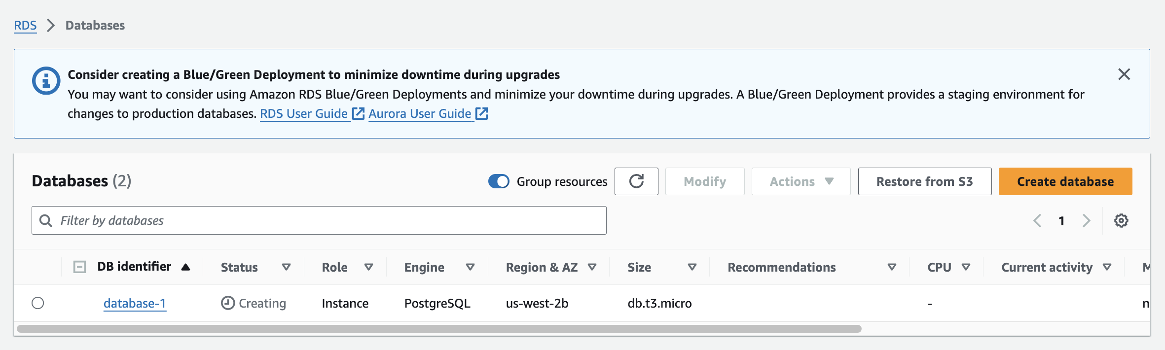
Task: Dismiss the Blue/Green Deployment banner
Action: 1124,74
